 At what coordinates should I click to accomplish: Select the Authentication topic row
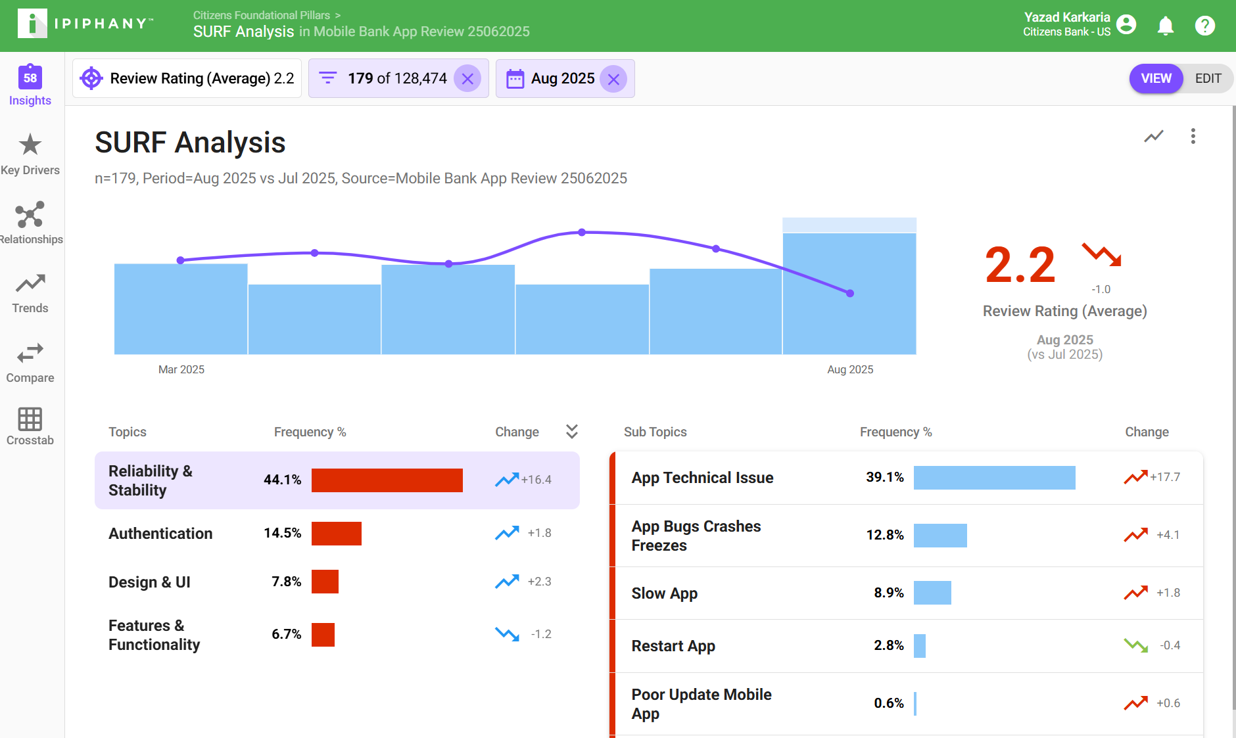pyautogui.click(x=337, y=533)
